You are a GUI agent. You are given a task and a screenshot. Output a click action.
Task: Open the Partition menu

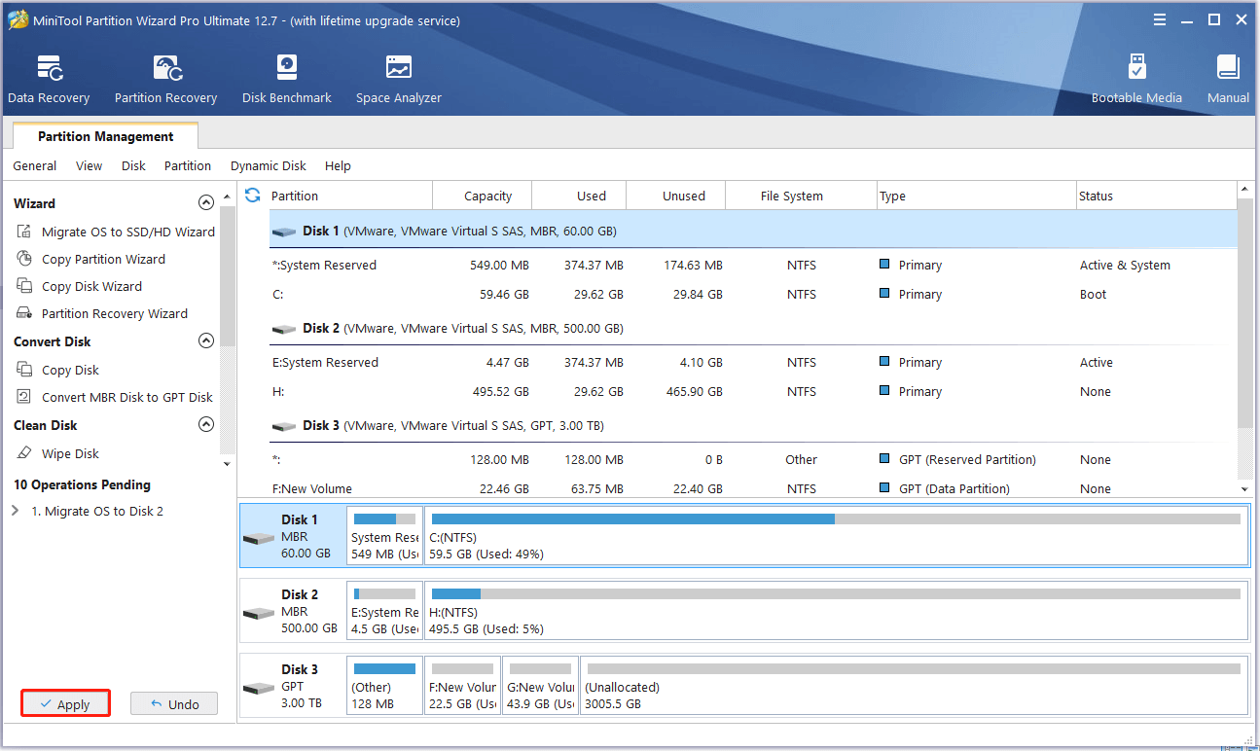coord(188,165)
